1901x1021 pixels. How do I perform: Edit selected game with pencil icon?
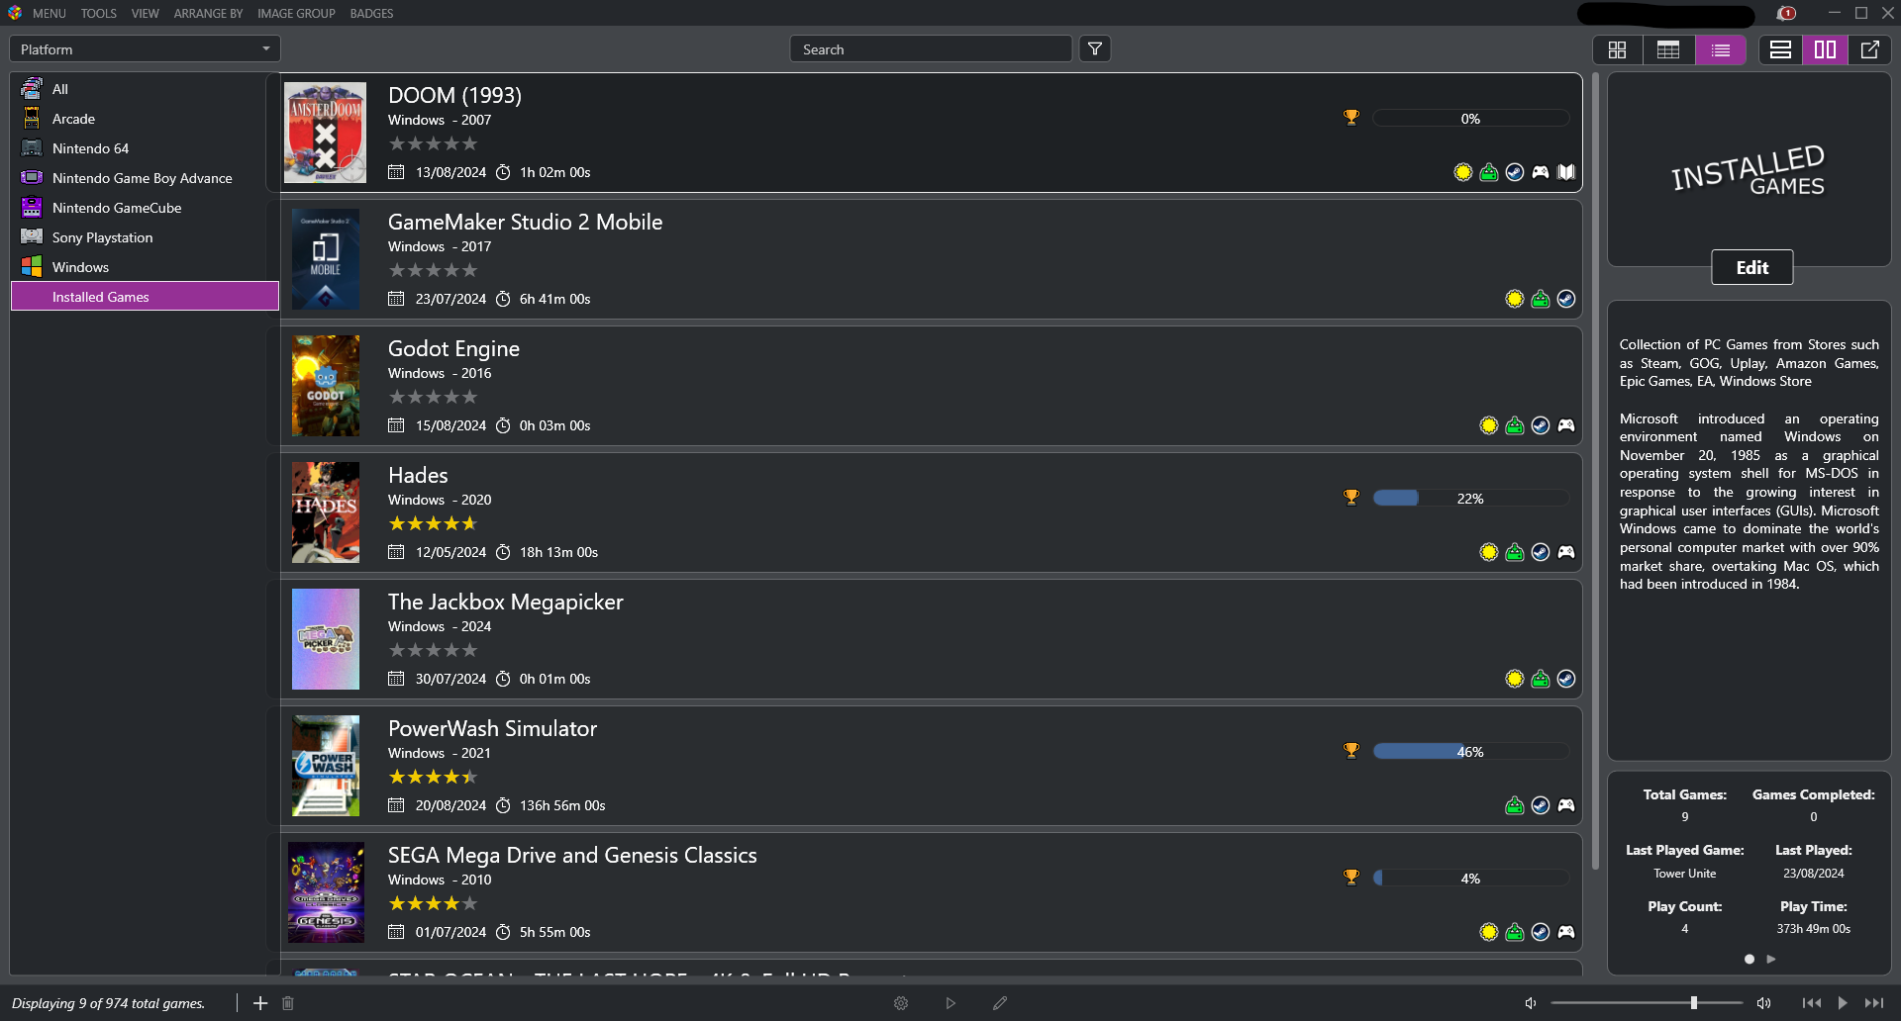1000,1003
